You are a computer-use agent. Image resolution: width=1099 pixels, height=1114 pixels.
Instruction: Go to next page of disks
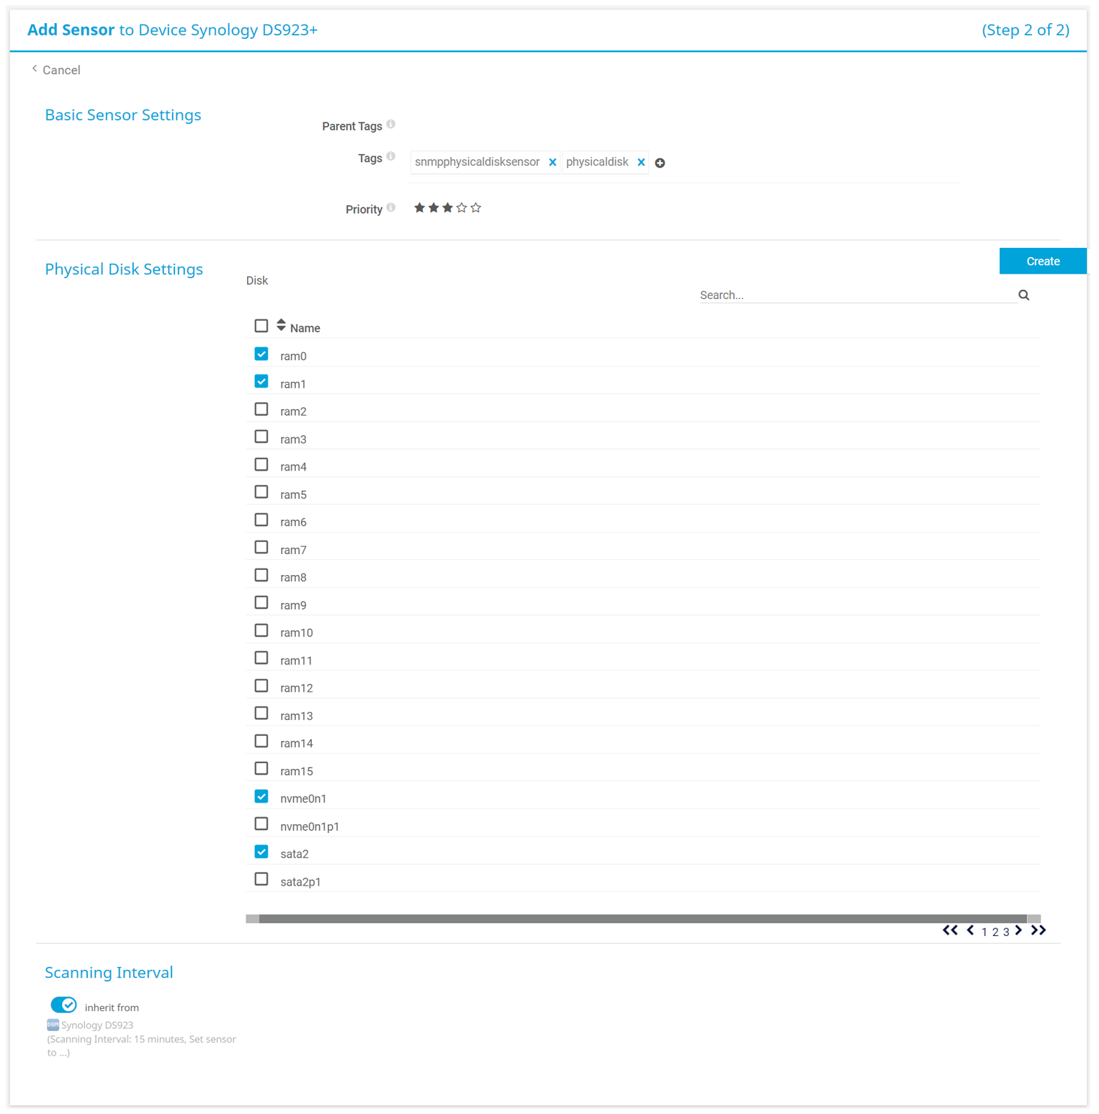click(1018, 930)
